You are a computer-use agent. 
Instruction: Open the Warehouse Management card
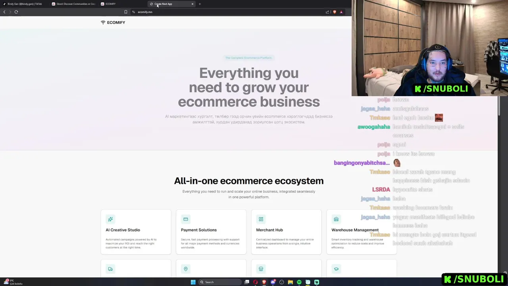tap(362, 232)
